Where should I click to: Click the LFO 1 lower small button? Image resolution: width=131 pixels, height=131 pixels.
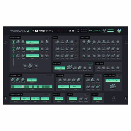76,43
